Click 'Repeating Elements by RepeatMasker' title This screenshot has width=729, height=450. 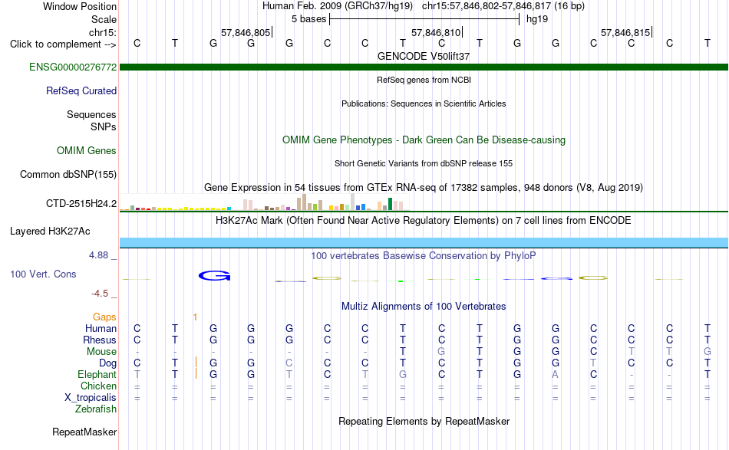(x=424, y=421)
